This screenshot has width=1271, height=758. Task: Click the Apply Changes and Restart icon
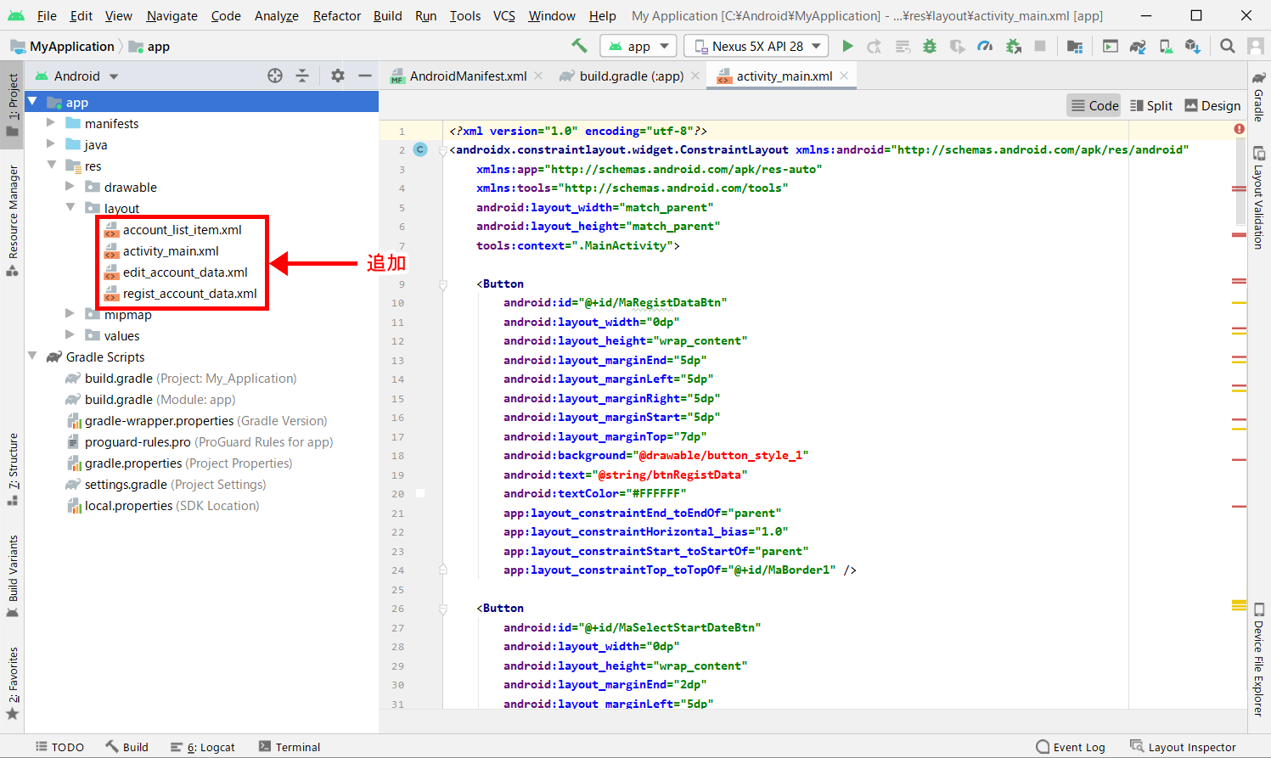click(875, 46)
